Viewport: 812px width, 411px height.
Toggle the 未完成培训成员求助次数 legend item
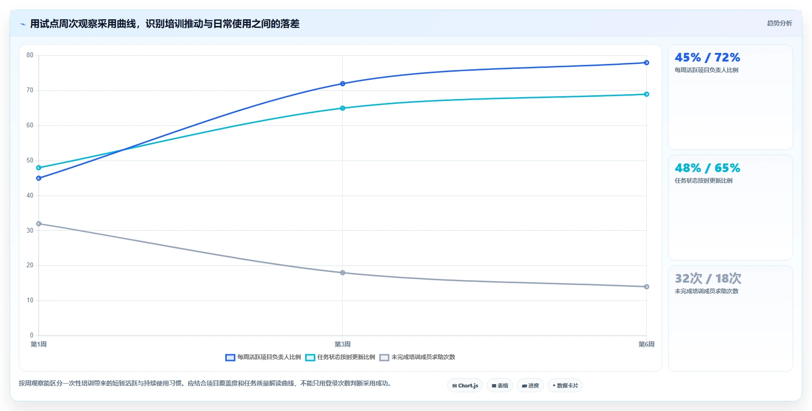[417, 357]
